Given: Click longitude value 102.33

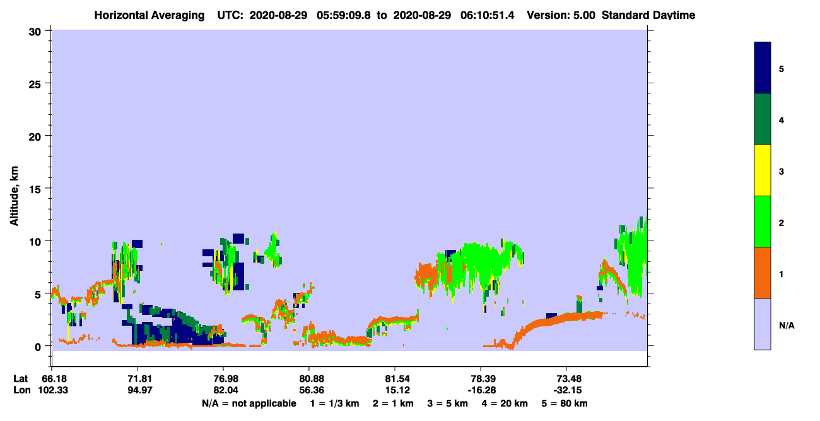Looking at the screenshot, I should 52,391.
